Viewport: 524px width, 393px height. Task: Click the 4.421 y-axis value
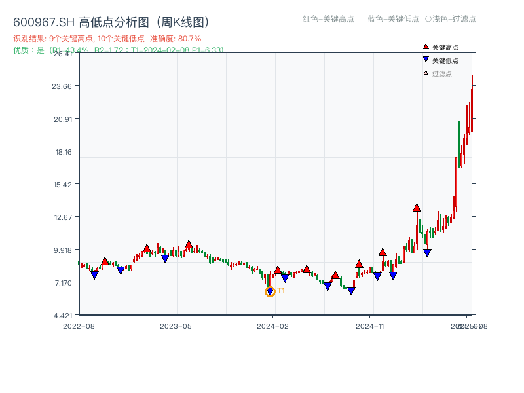[x=63, y=316]
